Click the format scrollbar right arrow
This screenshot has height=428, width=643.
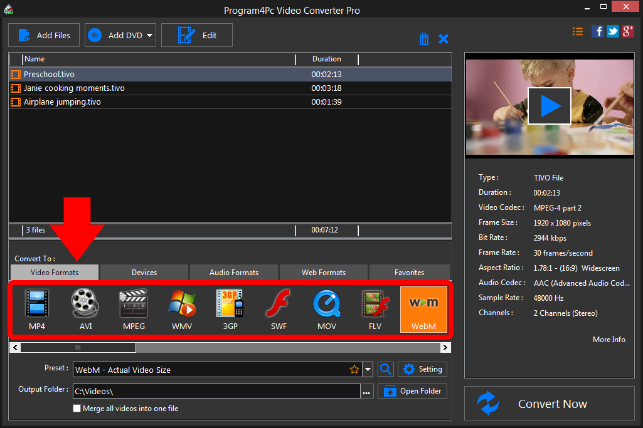point(445,348)
